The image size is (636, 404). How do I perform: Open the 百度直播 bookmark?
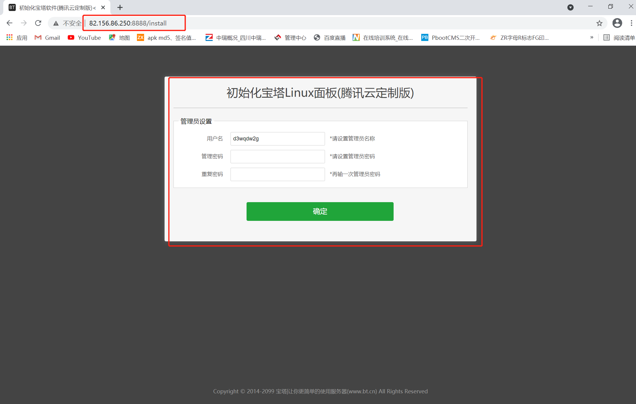coord(330,38)
